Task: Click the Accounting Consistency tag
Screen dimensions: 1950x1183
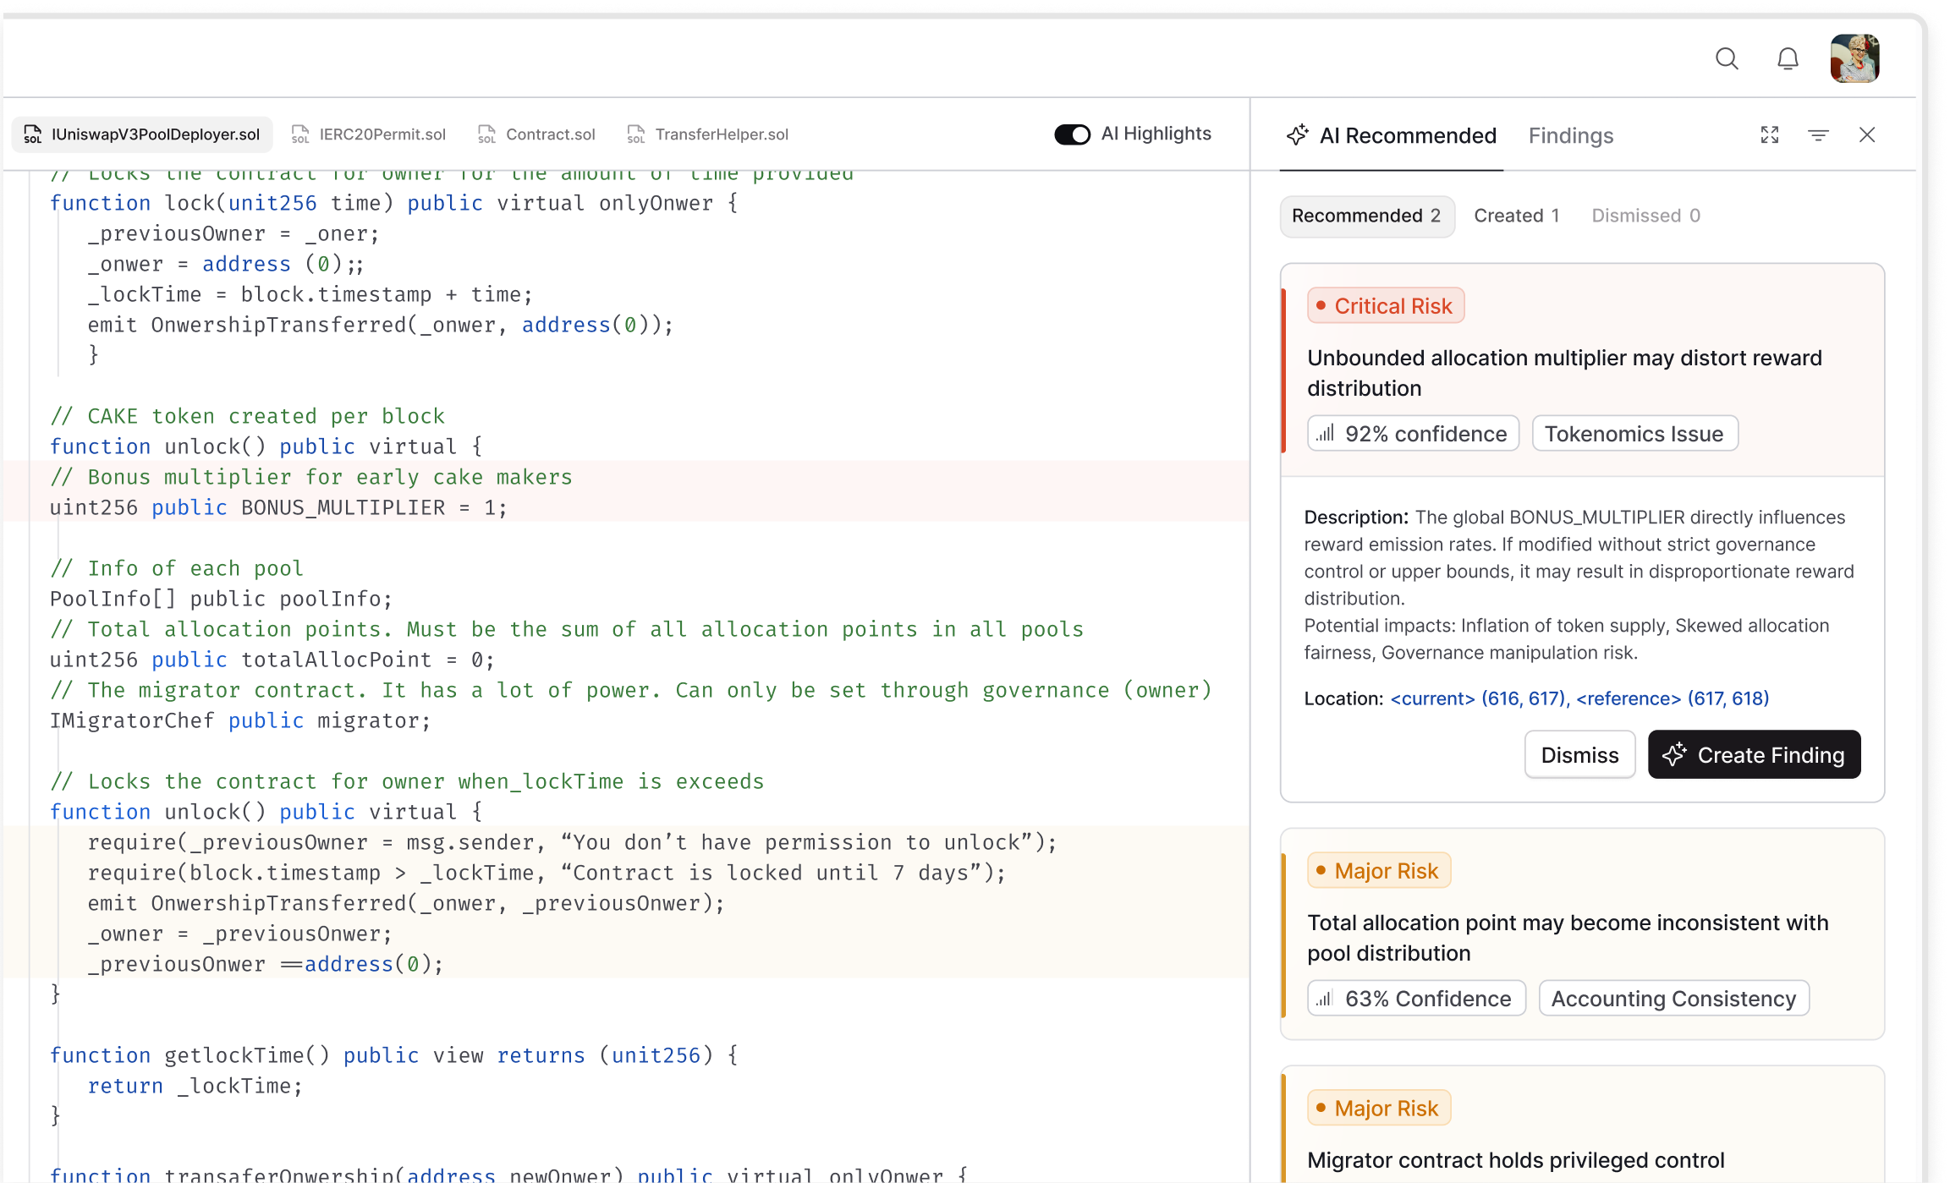Action: pyautogui.click(x=1673, y=999)
